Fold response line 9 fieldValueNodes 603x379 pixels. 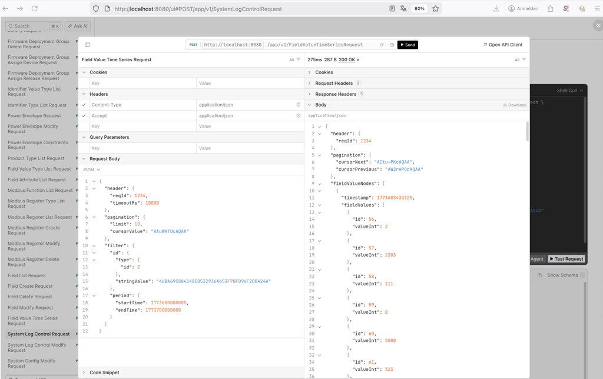(320, 184)
